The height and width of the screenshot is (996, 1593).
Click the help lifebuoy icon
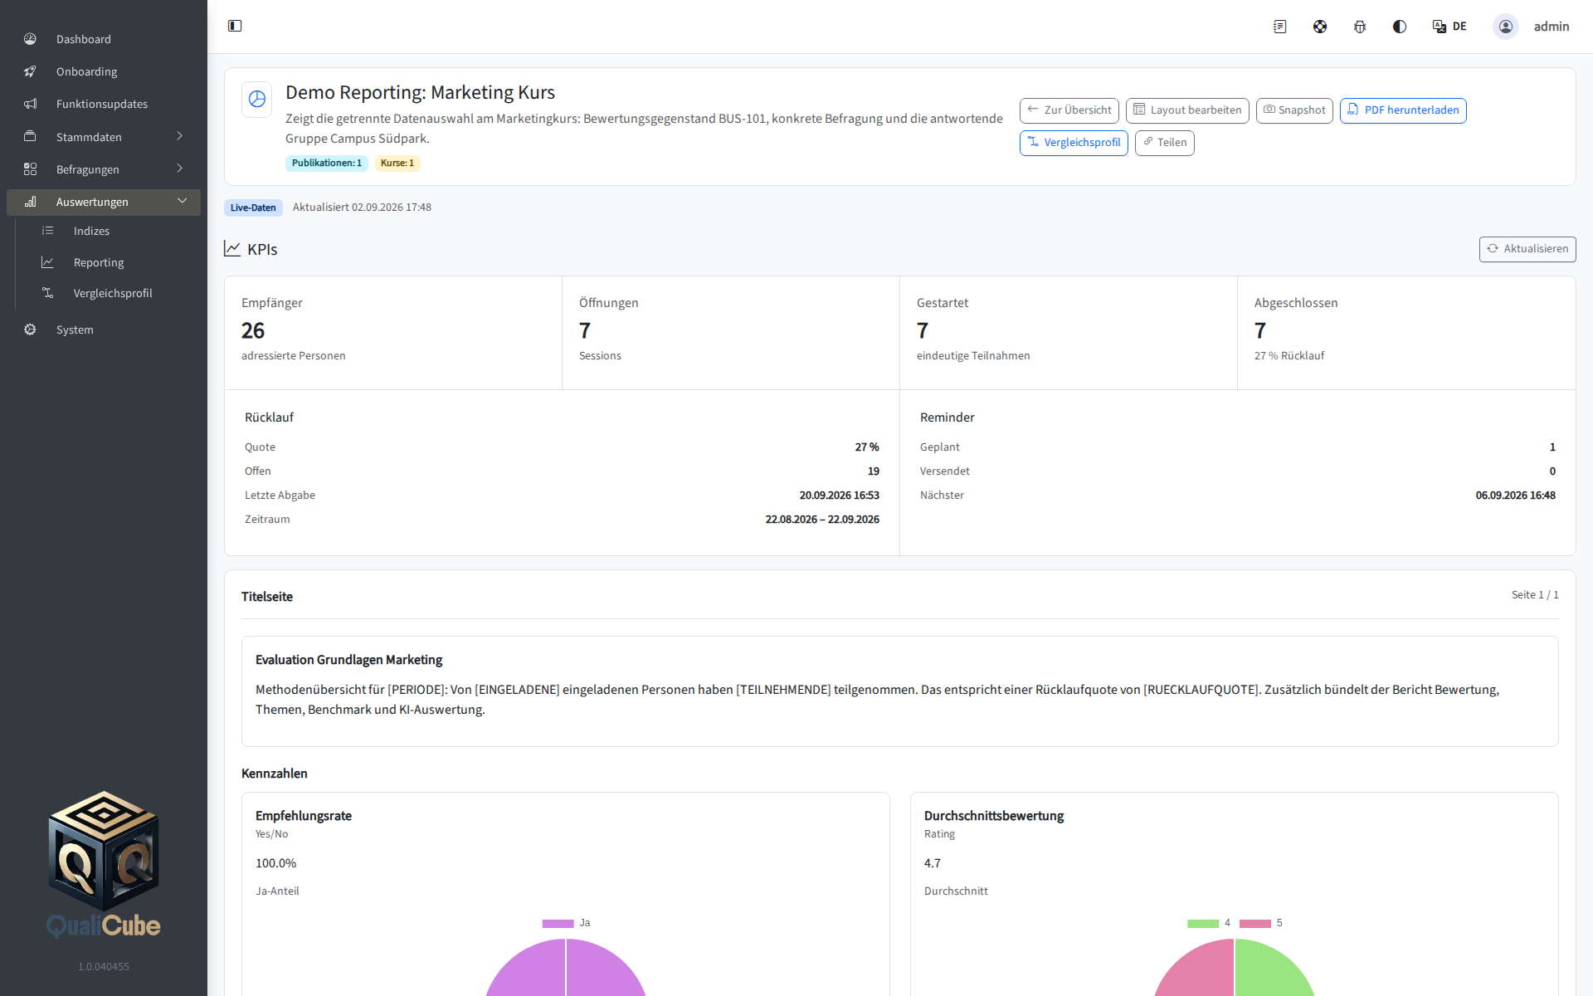click(x=1319, y=27)
